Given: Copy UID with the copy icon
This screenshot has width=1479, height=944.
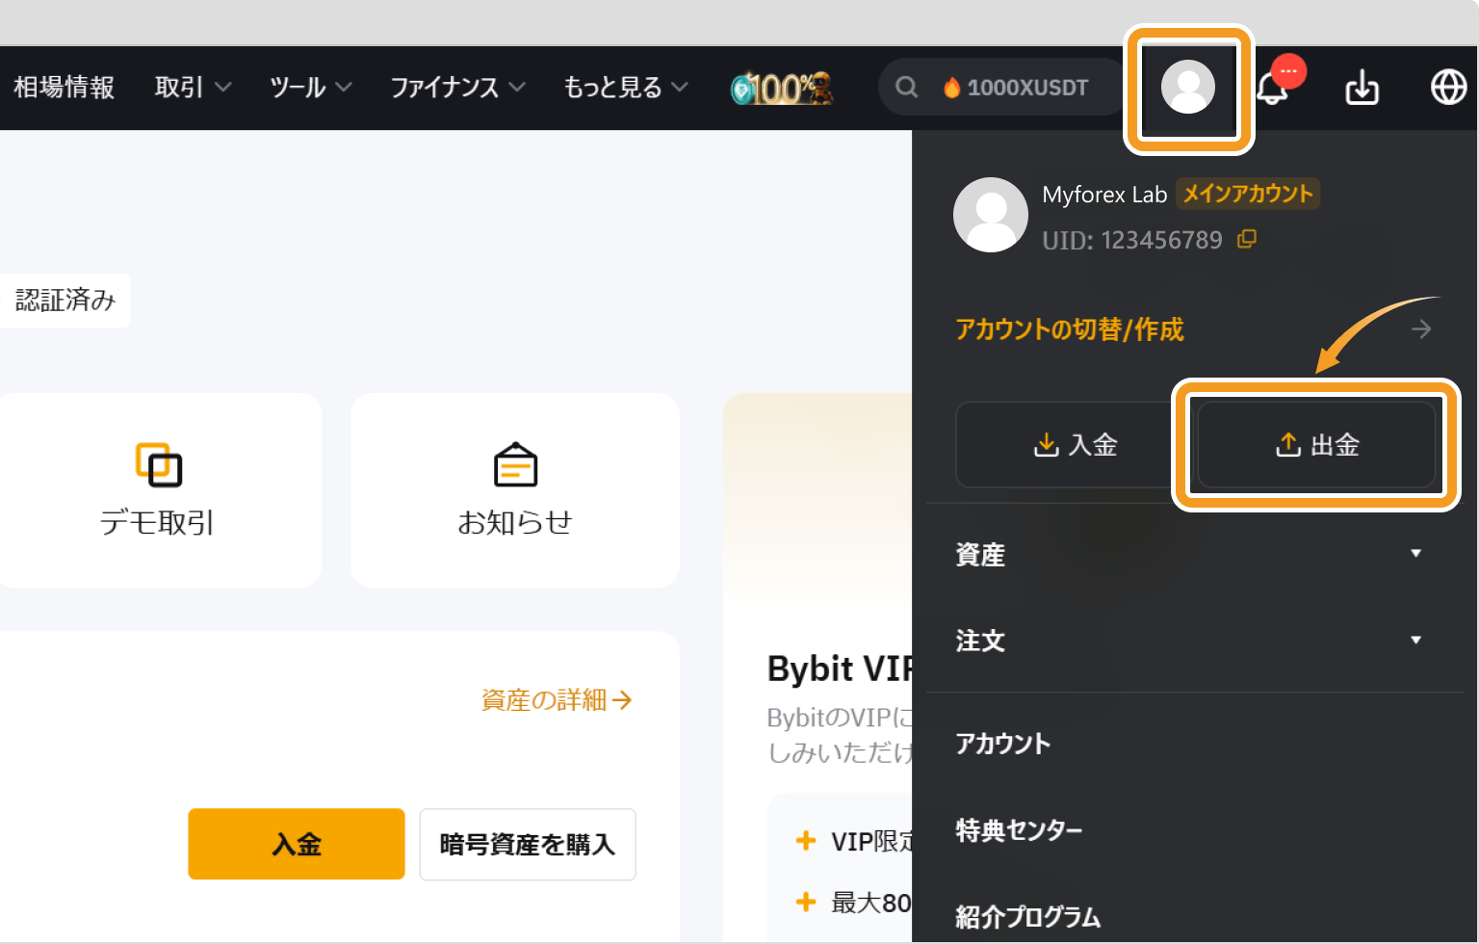Looking at the screenshot, I should [1247, 239].
